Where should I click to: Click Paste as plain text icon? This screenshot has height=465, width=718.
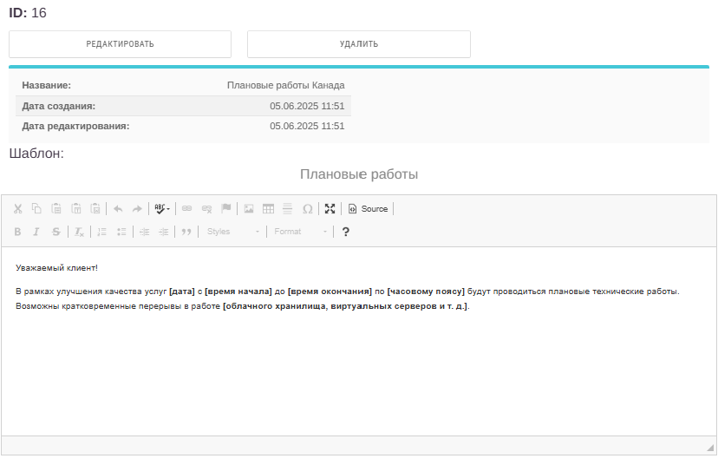pos(76,209)
